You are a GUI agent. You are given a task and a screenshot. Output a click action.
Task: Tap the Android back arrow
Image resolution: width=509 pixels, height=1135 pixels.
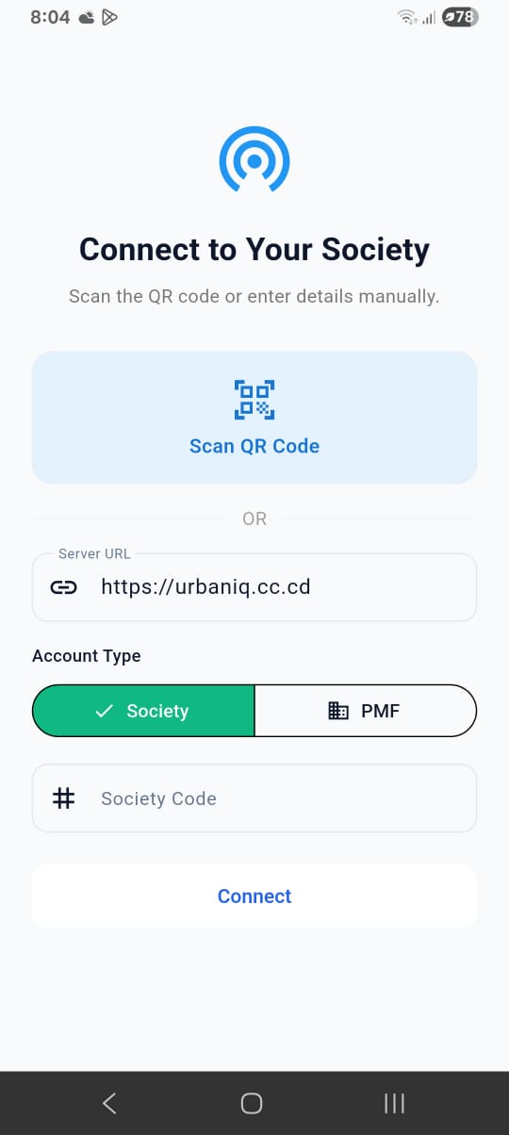pyautogui.click(x=109, y=1103)
